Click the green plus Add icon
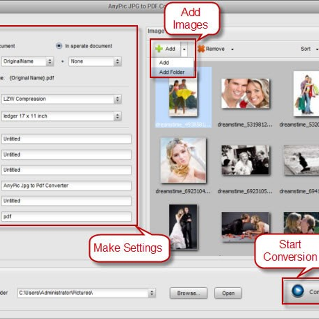This screenshot has height=319, width=319. (159, 49)
